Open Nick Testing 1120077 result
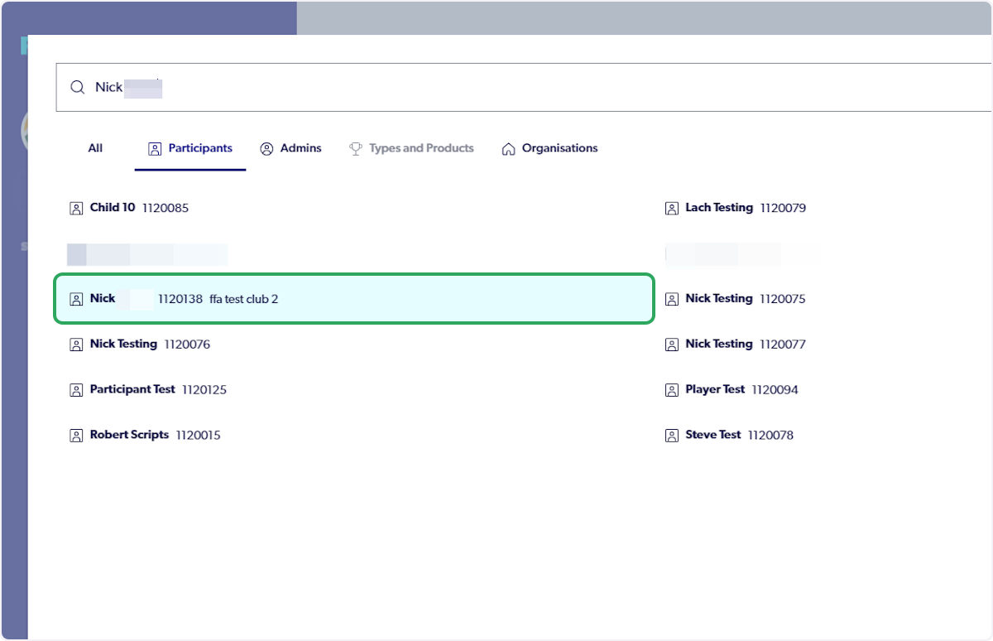993x641 pixels. [735, 344]
